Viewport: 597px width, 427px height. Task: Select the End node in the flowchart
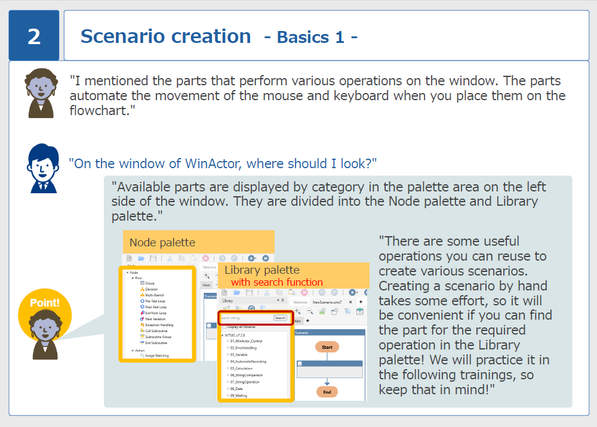tap(327, 392)
